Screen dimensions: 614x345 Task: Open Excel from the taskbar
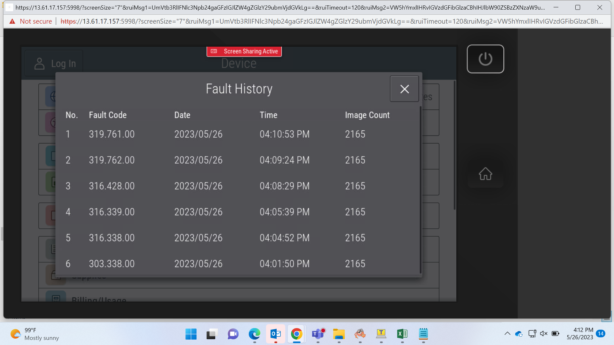(402, 334)
